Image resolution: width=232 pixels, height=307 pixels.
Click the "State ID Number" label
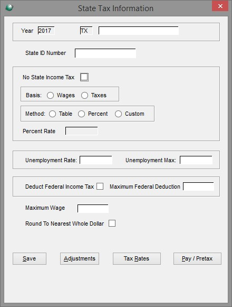pyautogui.click(x=45, y=53)
